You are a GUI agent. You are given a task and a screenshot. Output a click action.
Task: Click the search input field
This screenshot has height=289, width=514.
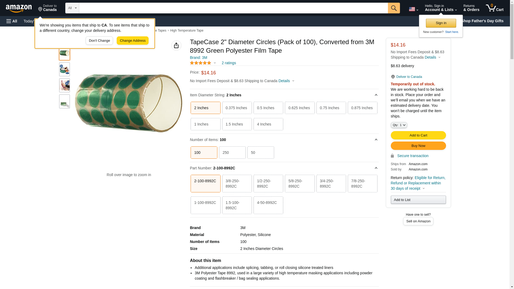[x=233, y=8]
